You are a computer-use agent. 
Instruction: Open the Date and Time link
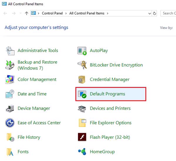click(x=32, y=94)
